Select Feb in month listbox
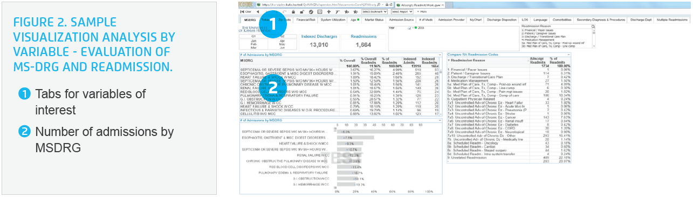693x197 pixels. 253,44
